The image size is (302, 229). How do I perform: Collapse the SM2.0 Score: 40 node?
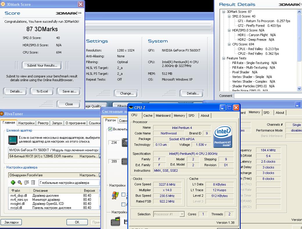point(229,16)
